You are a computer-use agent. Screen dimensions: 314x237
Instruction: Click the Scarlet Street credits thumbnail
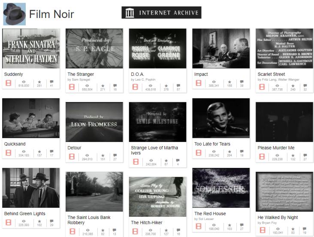click(x=284, y=48)
